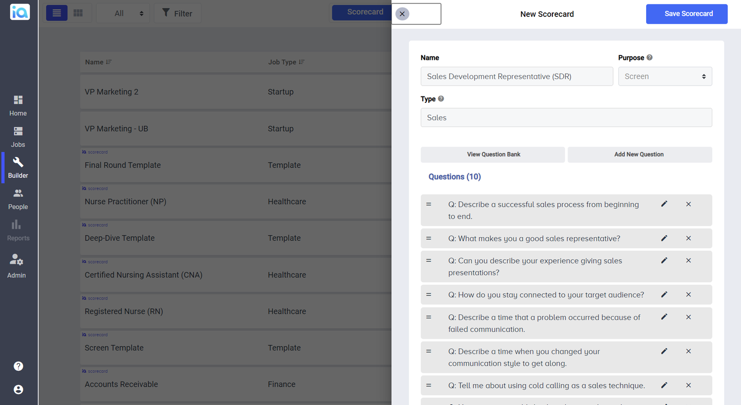View Reports from the sidebar
741x405 pixels.
[x=18, y=230]
